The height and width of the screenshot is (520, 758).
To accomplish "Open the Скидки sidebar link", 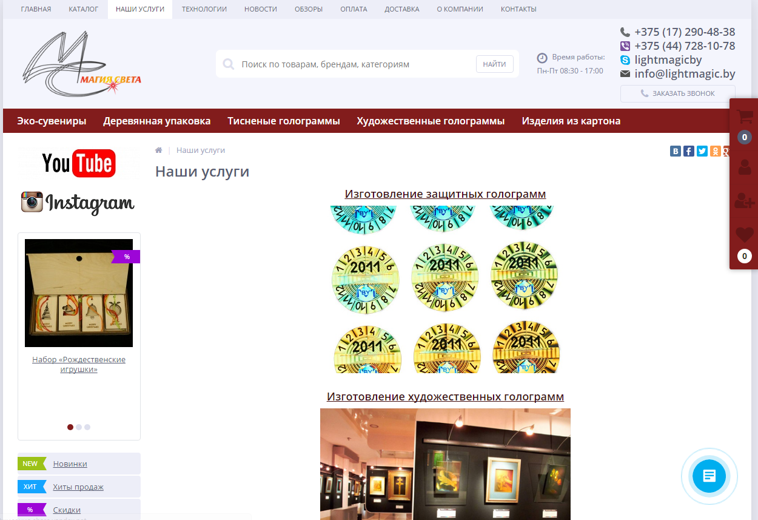I will (67, 510).
